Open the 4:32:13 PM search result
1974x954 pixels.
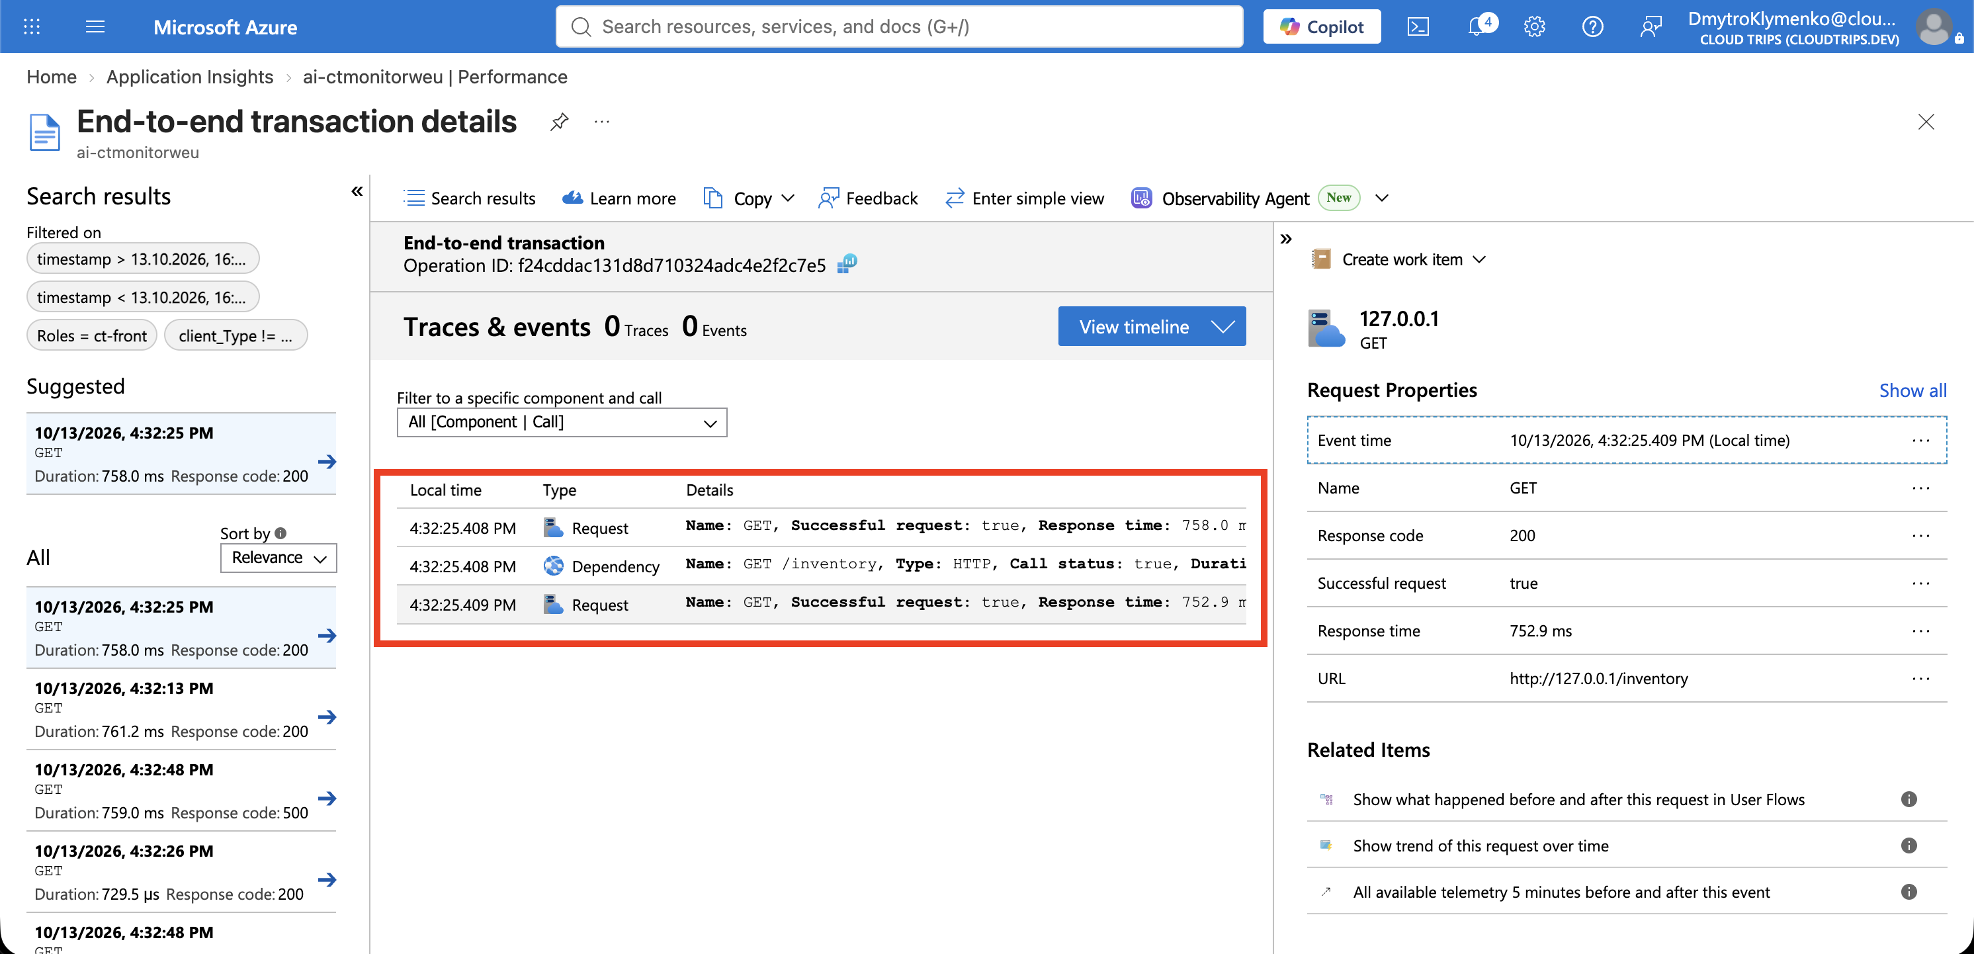point(182,710)
